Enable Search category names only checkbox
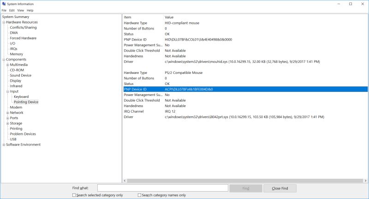This screenshot has height=199, width=369. [x=139, y=195]
